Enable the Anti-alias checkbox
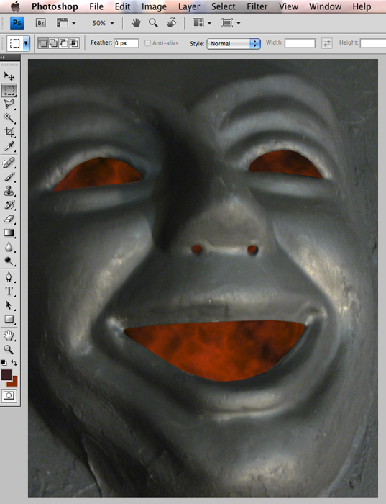 147,43
